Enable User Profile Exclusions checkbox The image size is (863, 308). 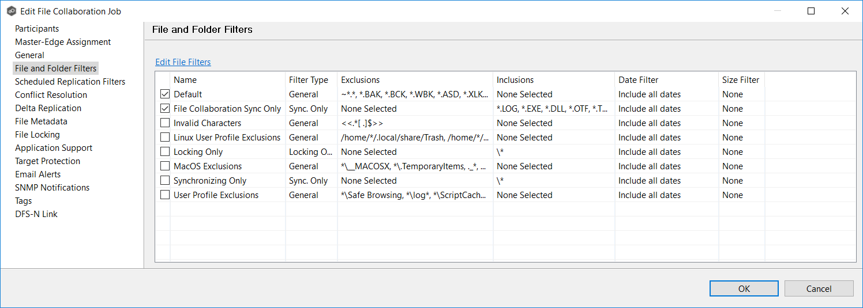(165, 195)
